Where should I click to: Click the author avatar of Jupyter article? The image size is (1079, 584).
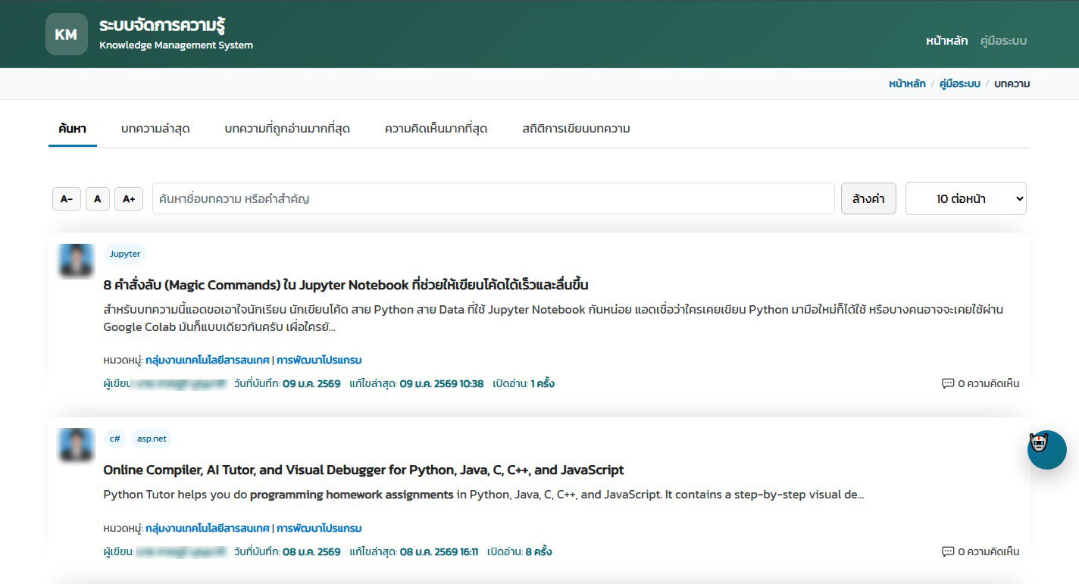[x=76, y=261]
